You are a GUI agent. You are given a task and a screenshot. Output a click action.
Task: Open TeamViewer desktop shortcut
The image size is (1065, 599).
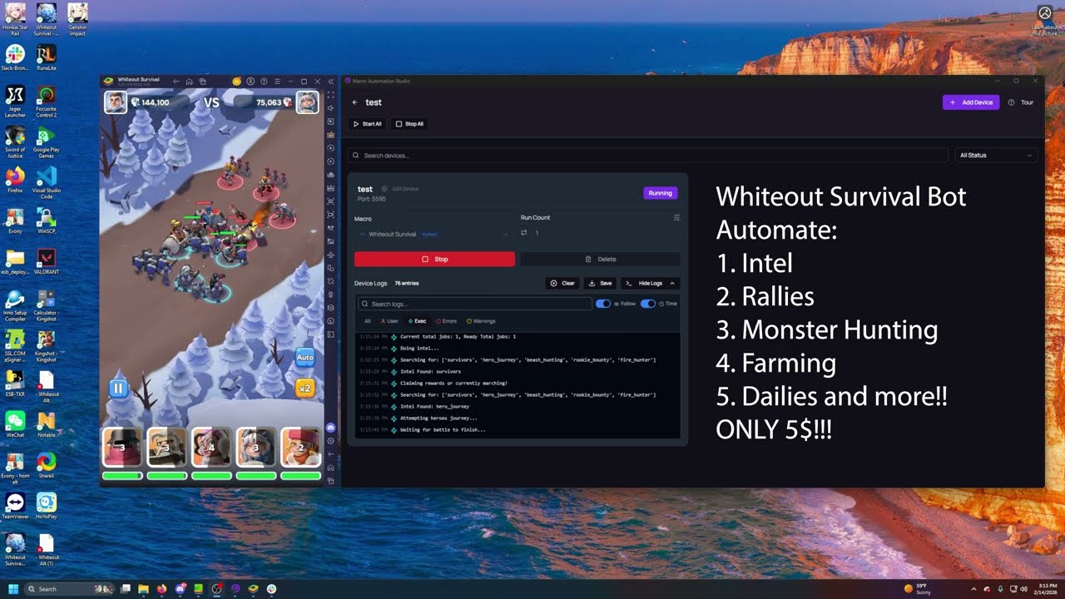click(x=15, y=507)
